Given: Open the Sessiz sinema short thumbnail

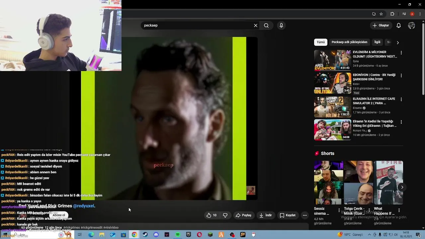Looking at the screenshot, I should [329, 183].
